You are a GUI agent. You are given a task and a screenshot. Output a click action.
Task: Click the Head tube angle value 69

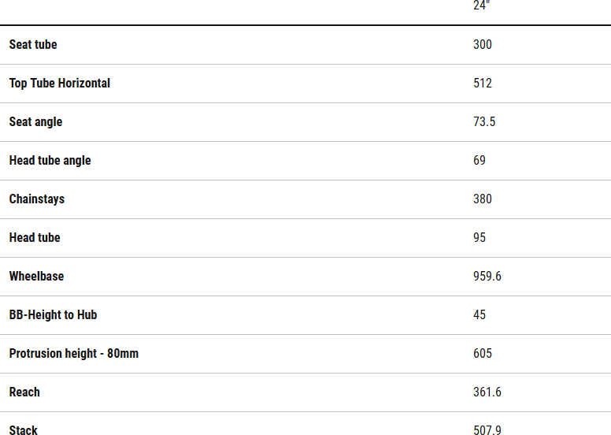tap(480, 161)
